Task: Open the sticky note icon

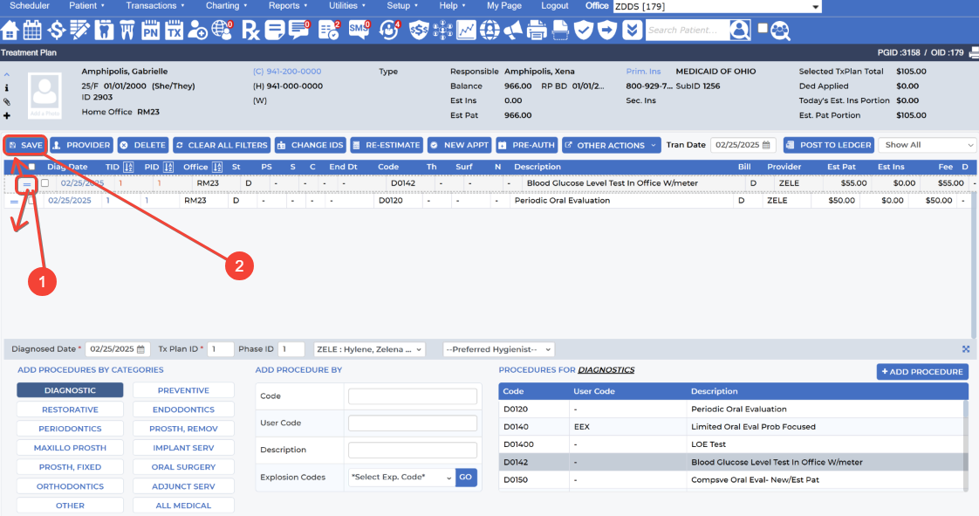Action: (275, 30)
